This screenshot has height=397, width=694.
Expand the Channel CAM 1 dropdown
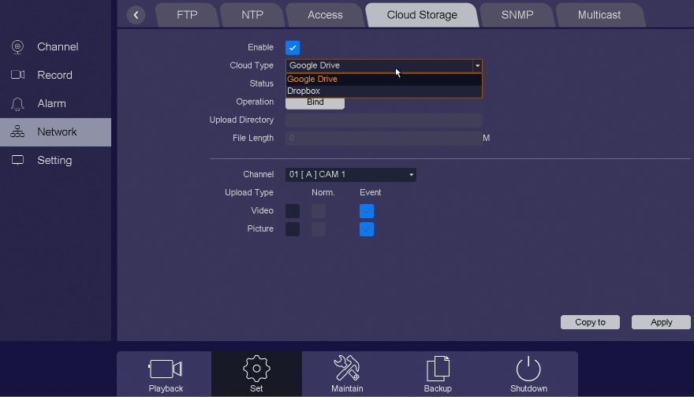pos(350,175)
